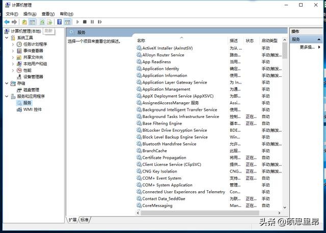Click the Up one level folder icon

pyautogui.click(x=24, y=22)
